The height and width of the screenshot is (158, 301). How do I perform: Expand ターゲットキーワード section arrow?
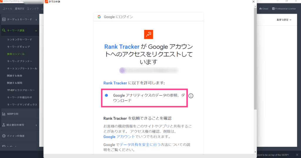point(36,20)
